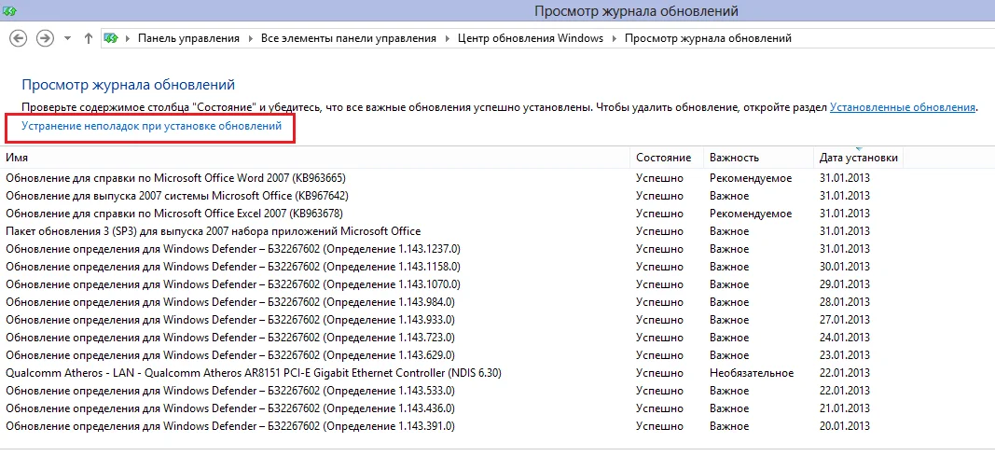This screenshot has height=470, width=995.
Task: Go up one level with up arrow
Action: pos(89,38)
